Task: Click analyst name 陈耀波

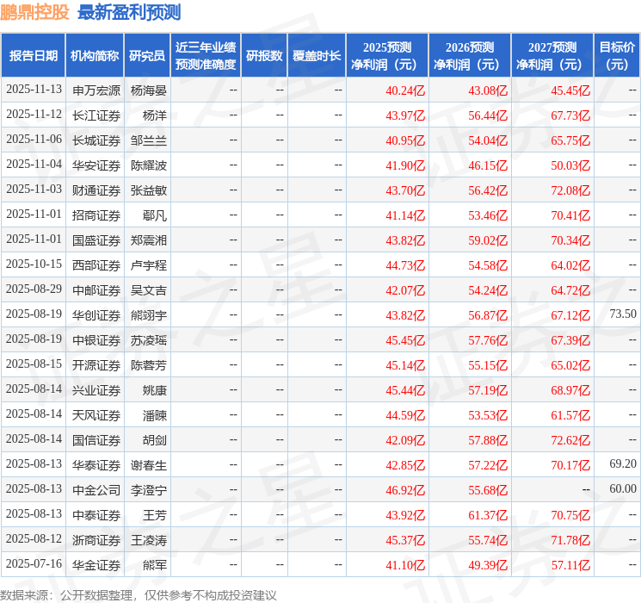Action: pyautogui.click(x=148, y=165)
